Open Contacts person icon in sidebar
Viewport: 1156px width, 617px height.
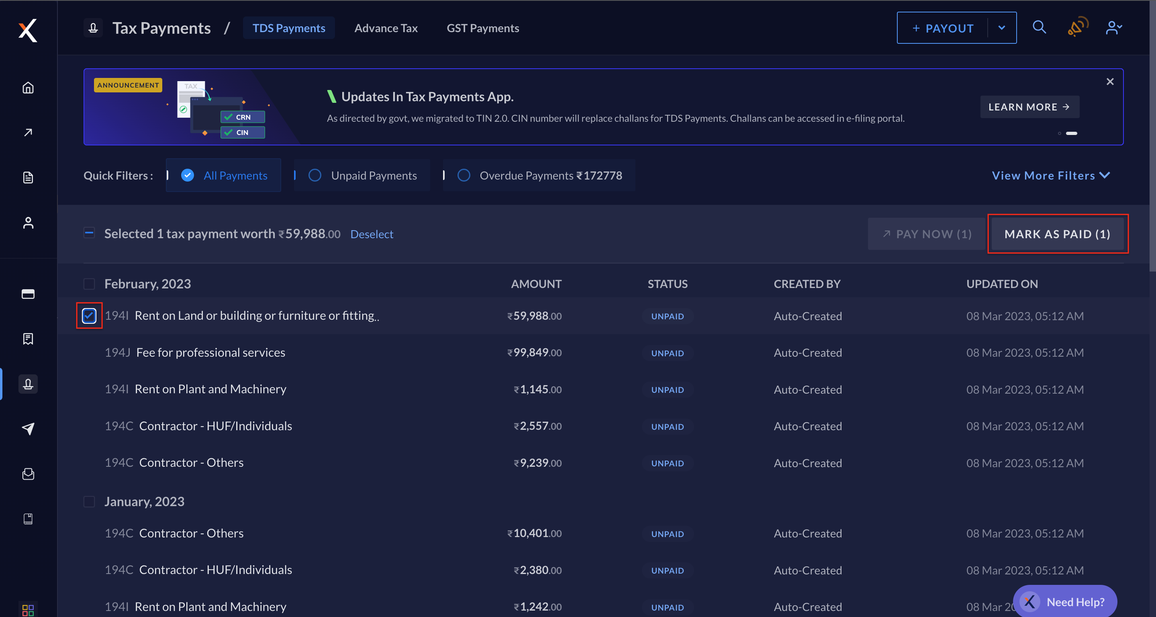click(28, 223)
